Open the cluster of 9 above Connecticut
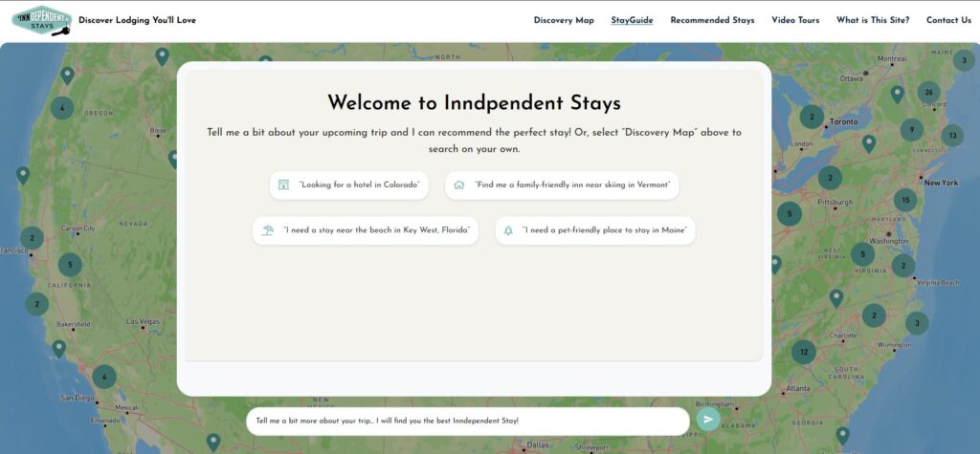 (912, 130)
